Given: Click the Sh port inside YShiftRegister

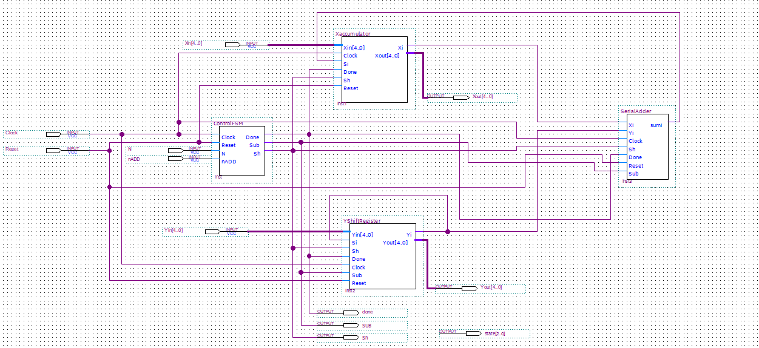Looking at the screenshot, I should coord(355,251).
